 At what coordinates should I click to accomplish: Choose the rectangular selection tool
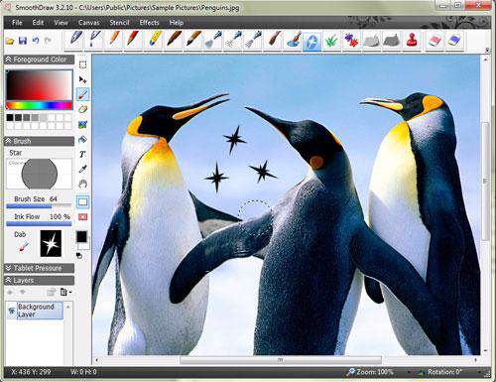(82, 64)
